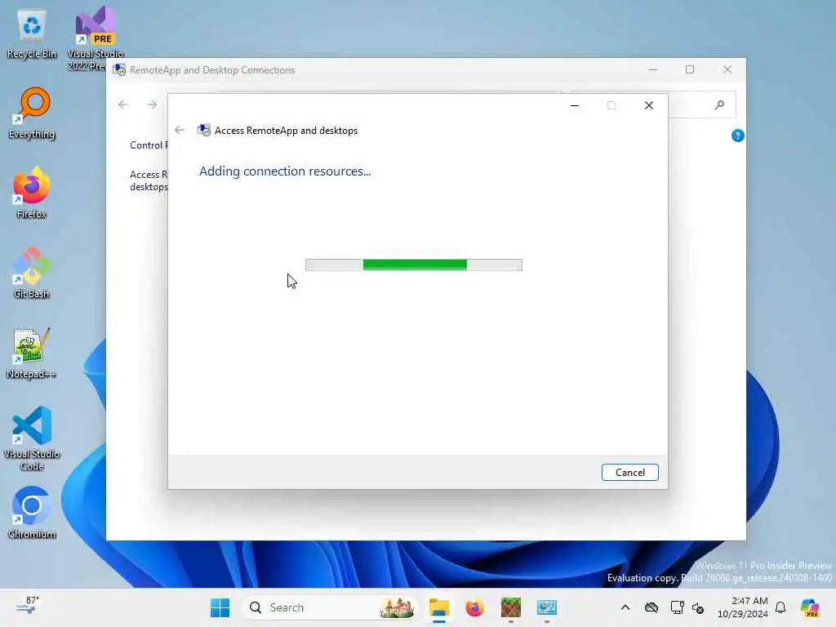The width and height of the screenshot is (836, 627).
Task: Click the RemoteApp and Desktop Connections title icon
Action: (119, 70)
